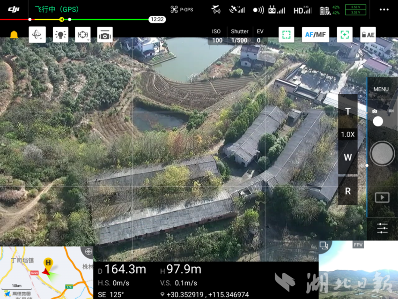
Task: Open camera settings sliders icon
Action: tap(382, 228)
